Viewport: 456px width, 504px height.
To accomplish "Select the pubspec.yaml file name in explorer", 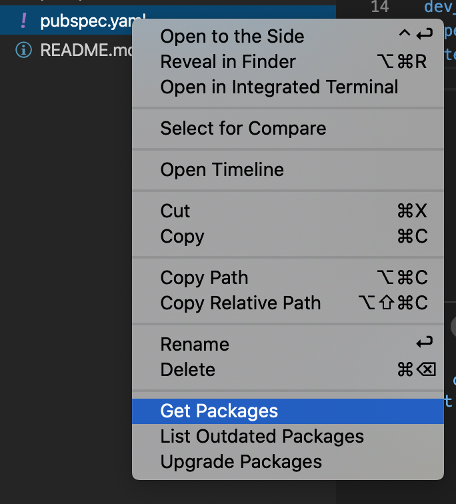I will click(x=83, y=21).
